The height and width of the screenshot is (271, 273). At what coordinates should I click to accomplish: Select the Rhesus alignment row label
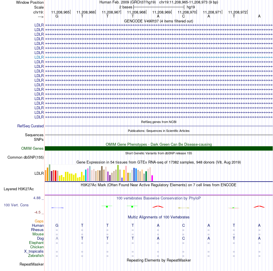click(37, 230)
